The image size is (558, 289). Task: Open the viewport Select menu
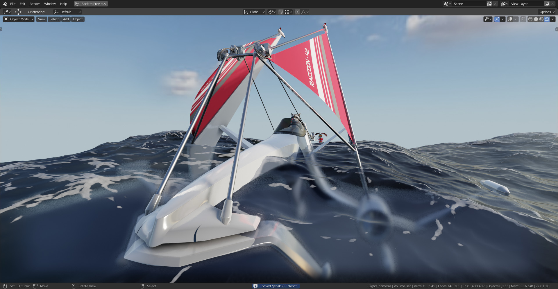click(54, 19)
